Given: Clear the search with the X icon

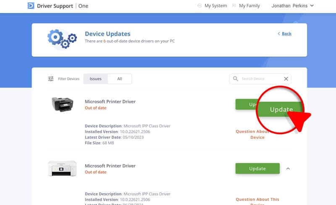Looking at the screenshot, I should click(x=286, y=79).
